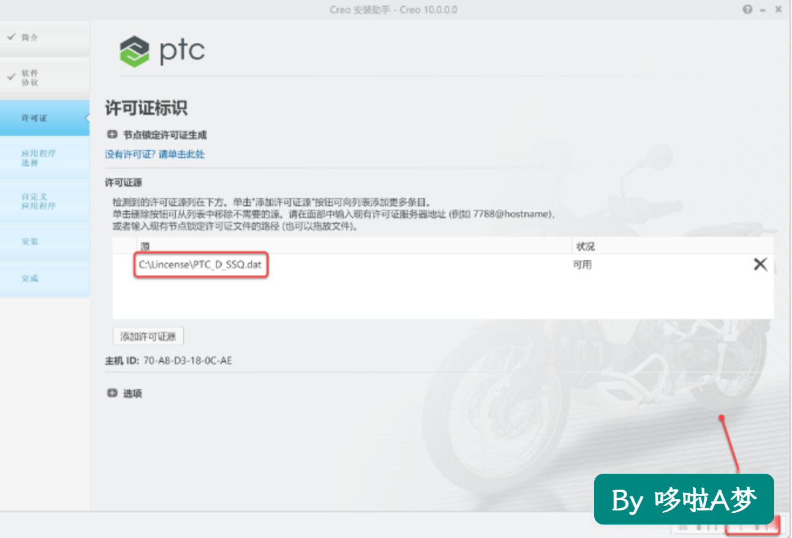
Task: Select the 主机 ID value 70-A8-D3-18-0C-AE
Action: [x=187, y=361]
